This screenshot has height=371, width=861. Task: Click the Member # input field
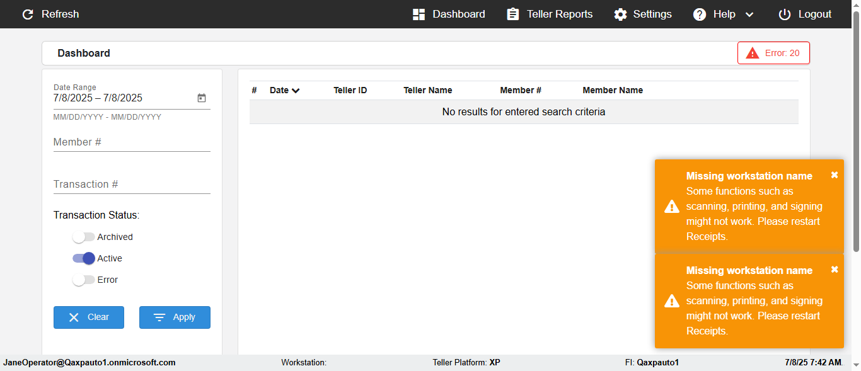132,143
